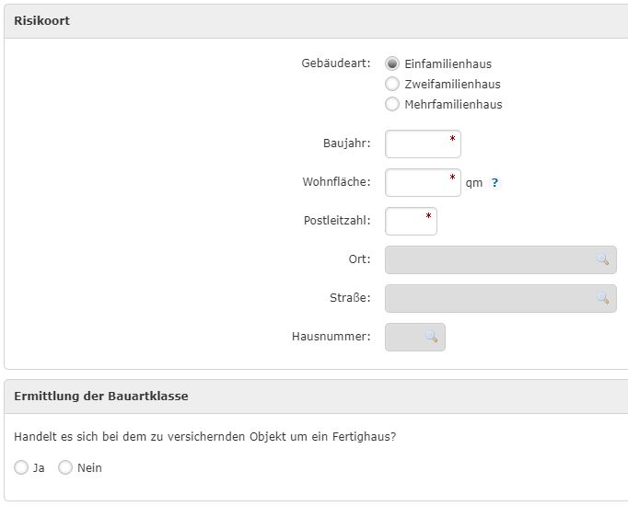Click the greyed Ort field
Viewport: 628px width, 506px height.
[501, 260]
